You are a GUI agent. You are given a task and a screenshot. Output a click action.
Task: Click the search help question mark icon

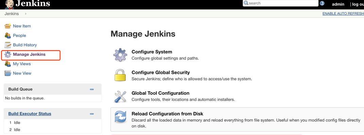[322, 3]
